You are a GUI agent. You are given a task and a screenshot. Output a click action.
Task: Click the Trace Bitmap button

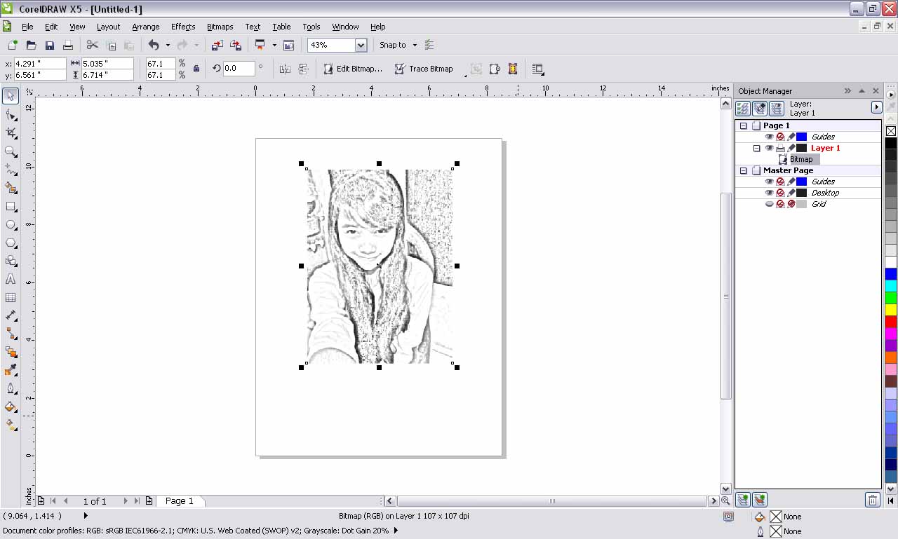click(424, 69)
